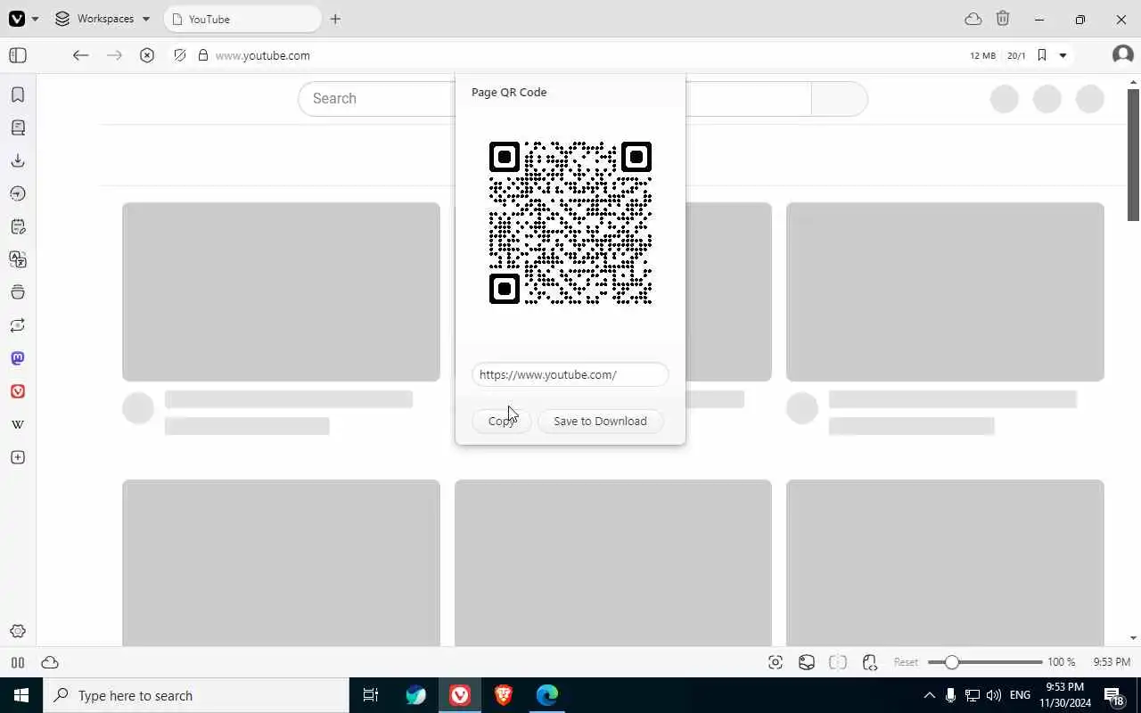The image size is (1141, 713).
Task: Copy the QR code URL
Action: (x=501, y=421)
